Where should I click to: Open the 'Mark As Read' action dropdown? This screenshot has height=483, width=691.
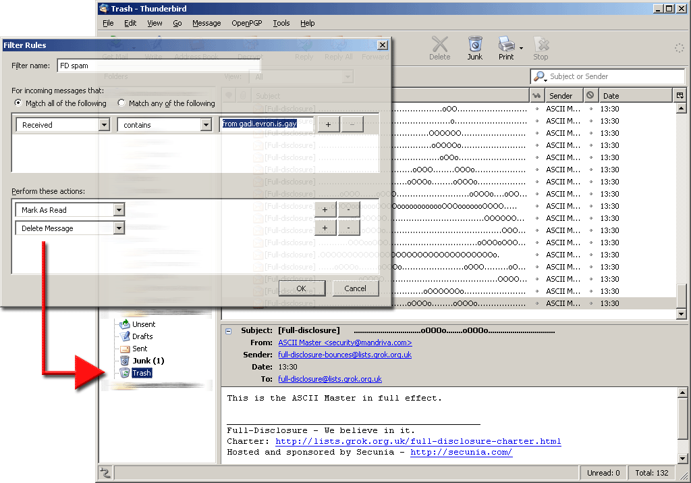pyautogui.click(x=119, y=210)
